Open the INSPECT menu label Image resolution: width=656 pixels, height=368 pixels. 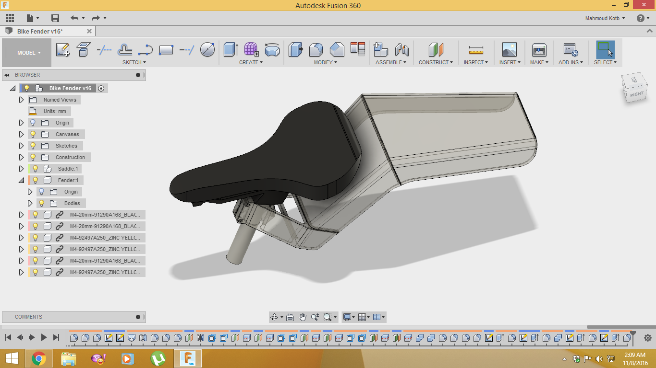(475, 62)
